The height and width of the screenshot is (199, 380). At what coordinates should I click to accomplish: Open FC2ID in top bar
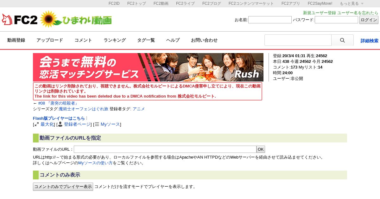[114, 3]
